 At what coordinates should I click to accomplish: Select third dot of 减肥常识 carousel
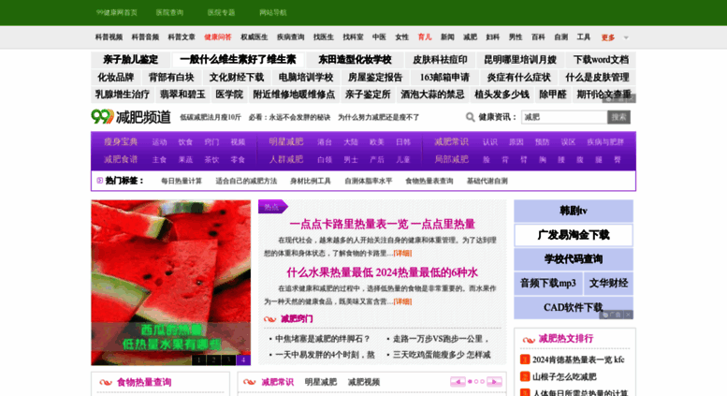click(482, 382)
